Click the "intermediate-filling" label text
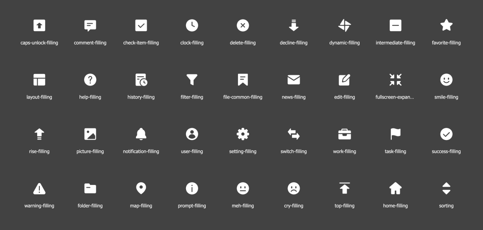Viewport: 483px width, 230px height. [x=395, y=43]
